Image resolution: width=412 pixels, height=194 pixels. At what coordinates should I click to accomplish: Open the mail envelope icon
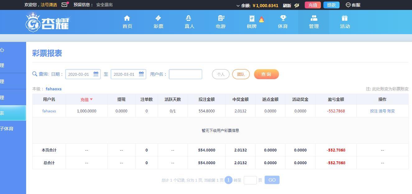(x=64, y=5)
